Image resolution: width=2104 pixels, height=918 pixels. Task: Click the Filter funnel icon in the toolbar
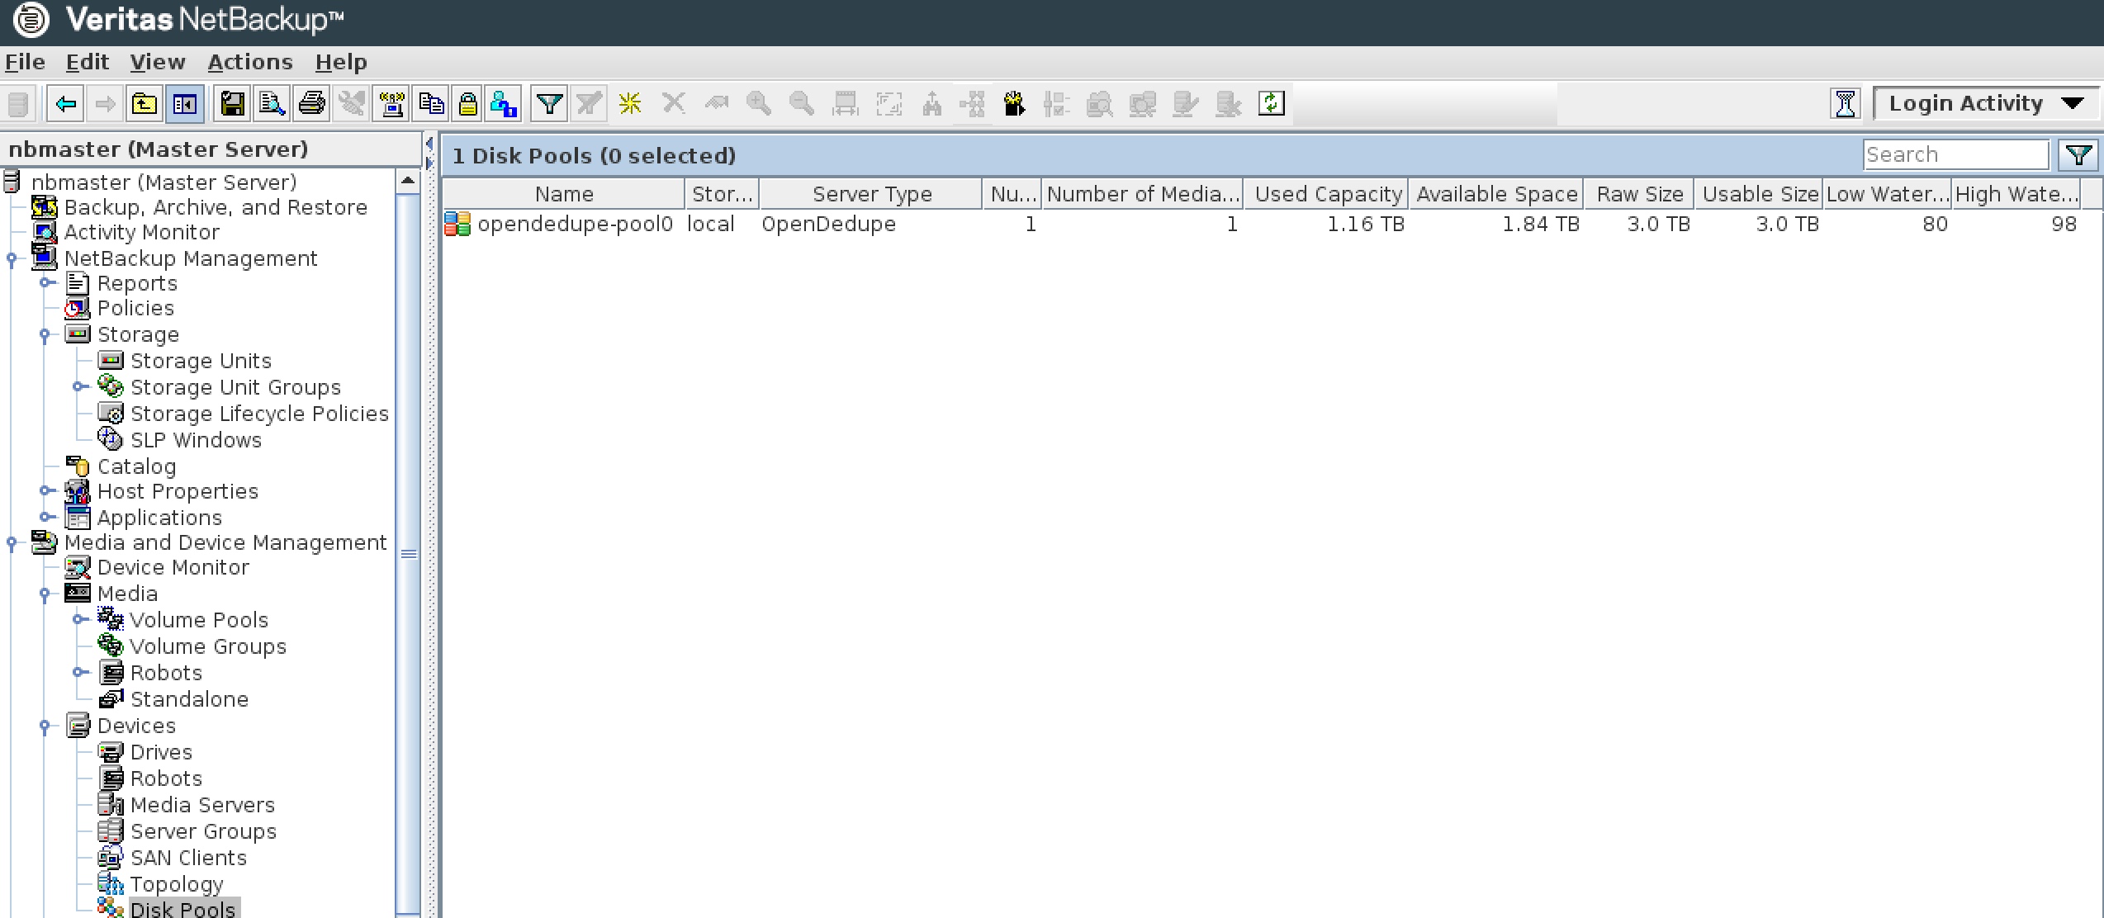548,103
